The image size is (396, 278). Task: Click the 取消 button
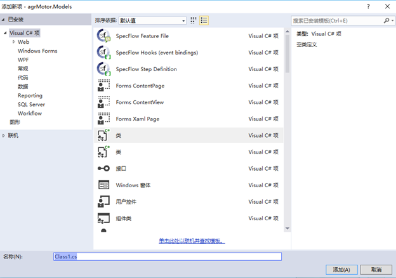coord(376,270)
